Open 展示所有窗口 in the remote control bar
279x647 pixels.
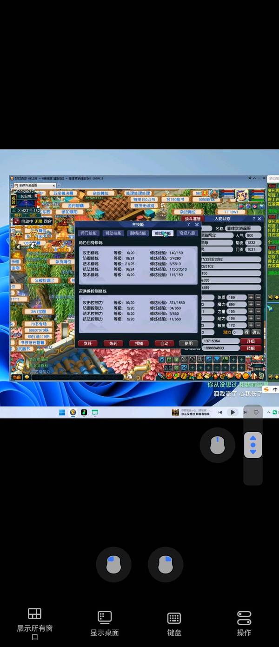(x=34, y=623)
